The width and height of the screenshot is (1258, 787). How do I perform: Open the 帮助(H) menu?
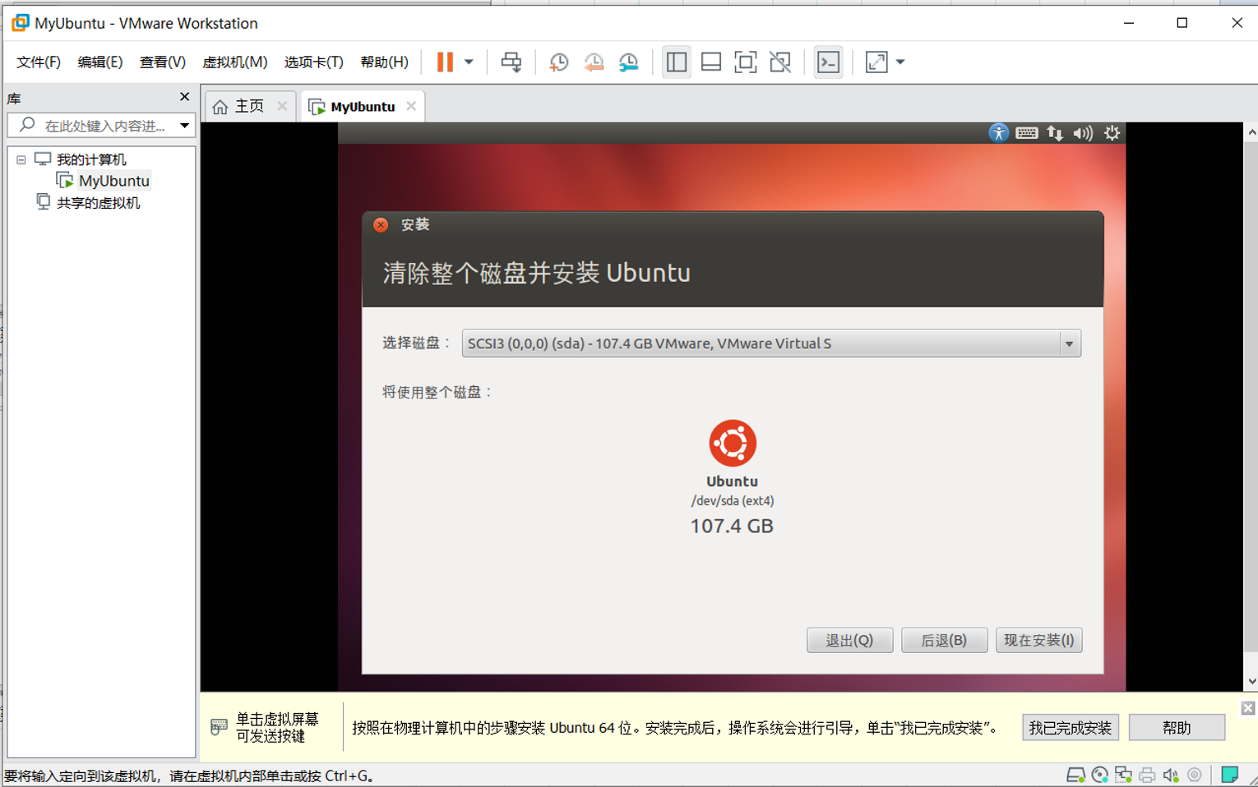pyautogui.click(x=385, y=62)
